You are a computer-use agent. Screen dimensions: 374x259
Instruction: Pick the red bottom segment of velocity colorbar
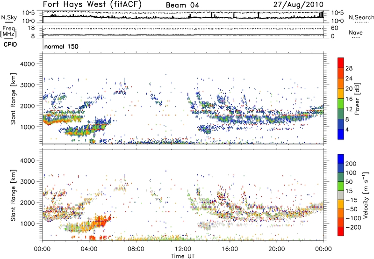point(341,231)
